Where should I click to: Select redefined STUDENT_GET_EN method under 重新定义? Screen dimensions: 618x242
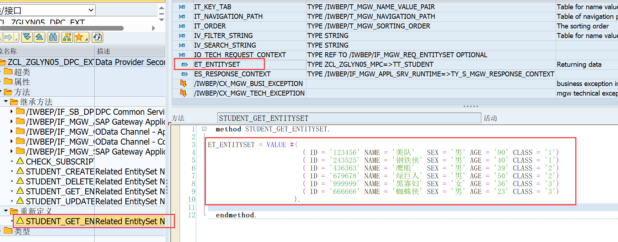(x=60, y=221)
